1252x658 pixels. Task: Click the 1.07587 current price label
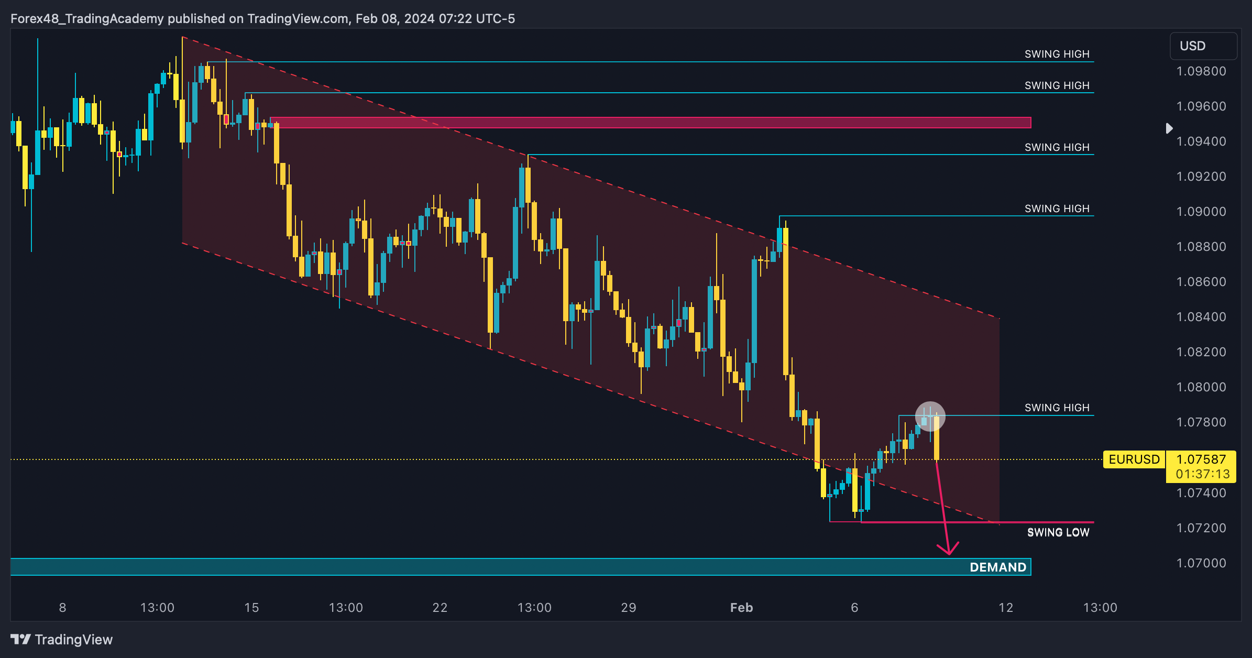point(1201,459)
